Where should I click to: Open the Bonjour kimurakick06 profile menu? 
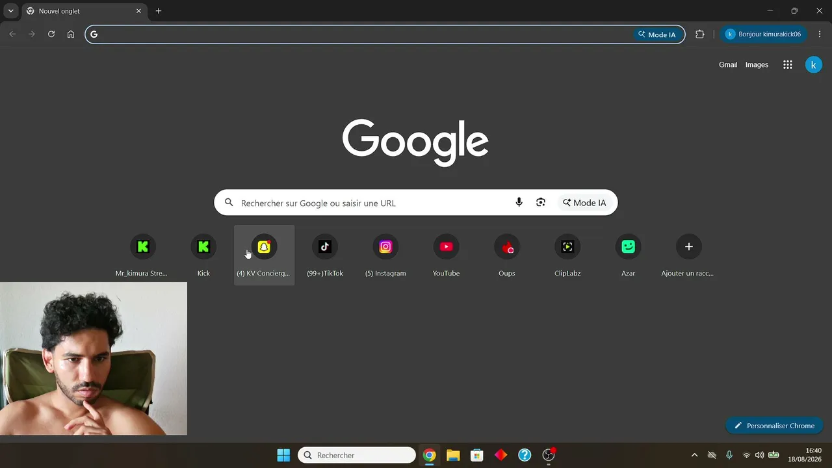[764, 34]
